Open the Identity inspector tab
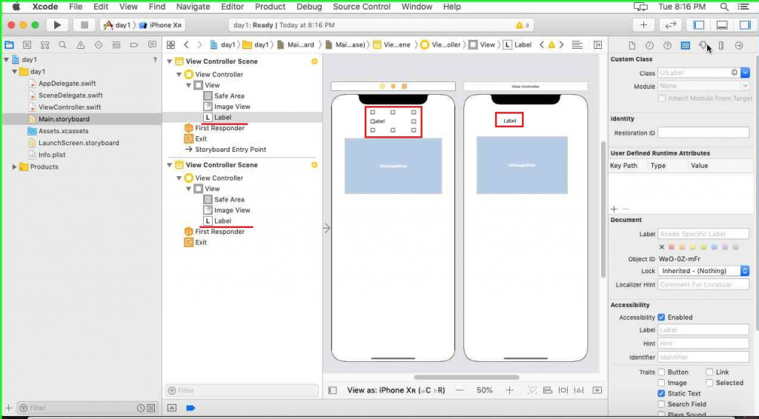Image resolution: width=759 pixels, height=419 pixels. click(686, 45)
